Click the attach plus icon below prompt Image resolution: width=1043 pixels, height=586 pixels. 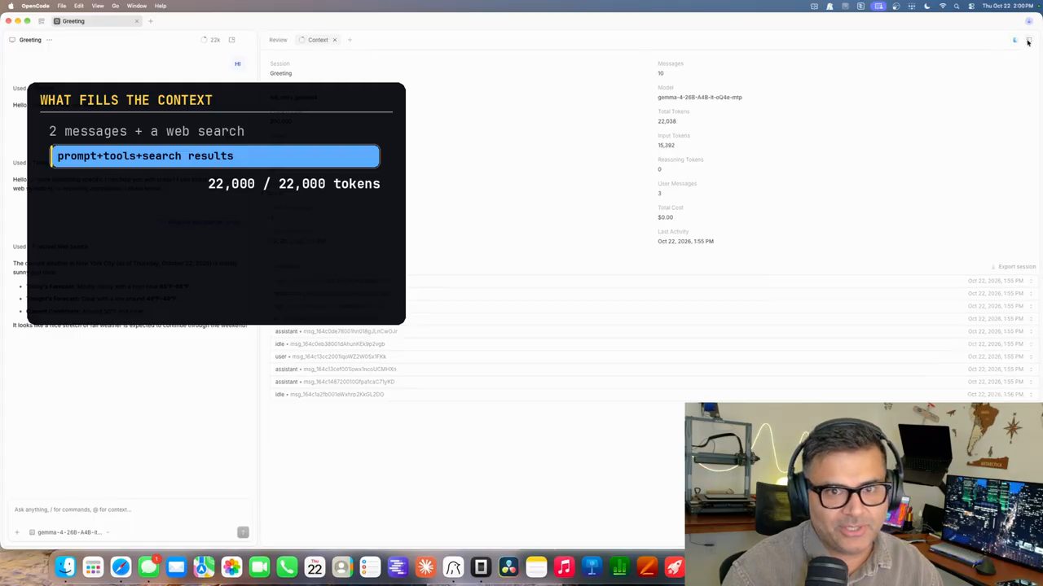point(16,532)
